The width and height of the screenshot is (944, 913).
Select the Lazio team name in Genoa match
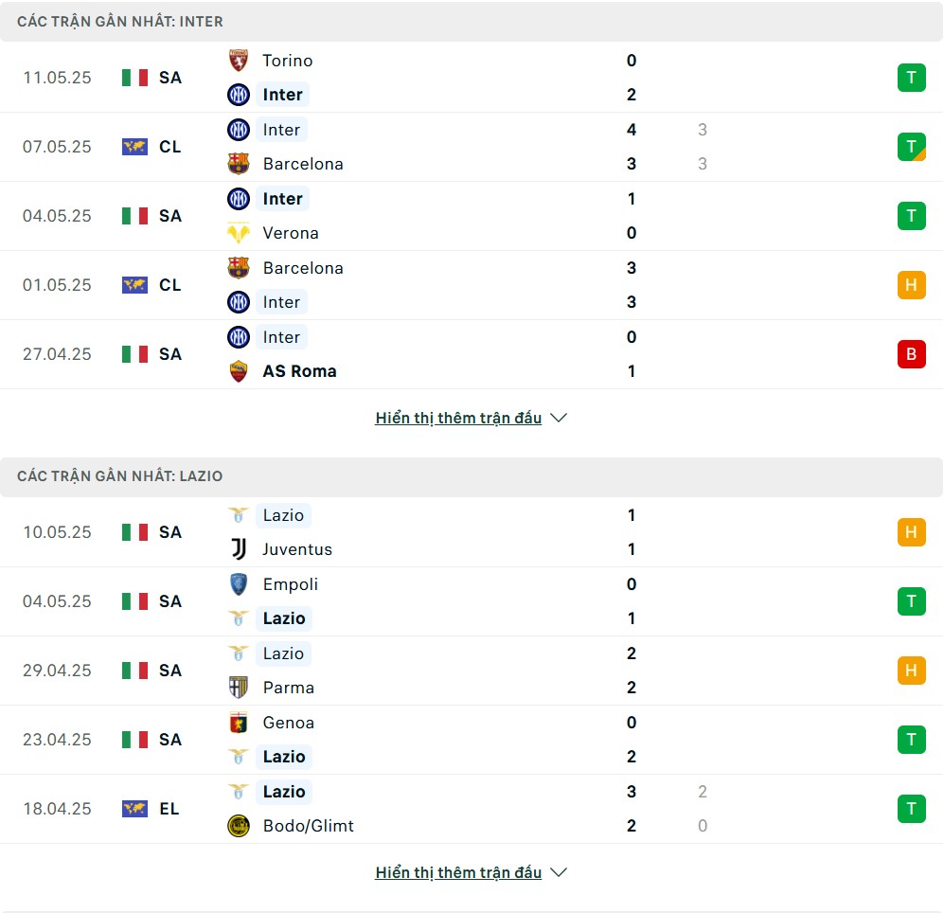(283, 757)
